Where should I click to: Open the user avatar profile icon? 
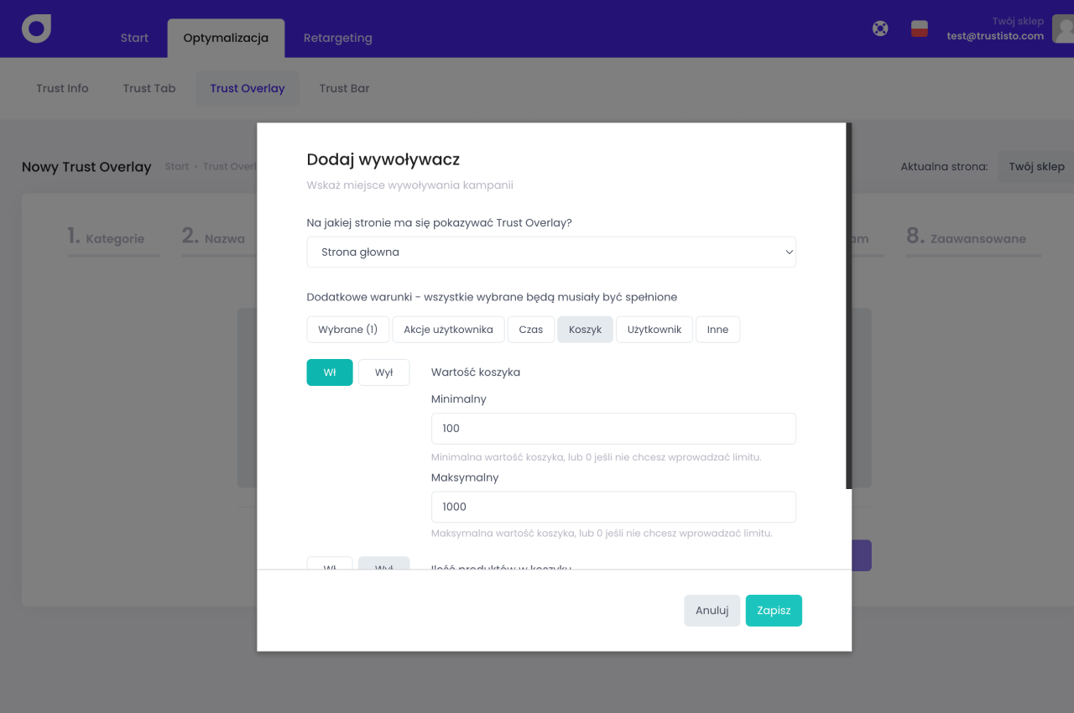point(1062,29)
